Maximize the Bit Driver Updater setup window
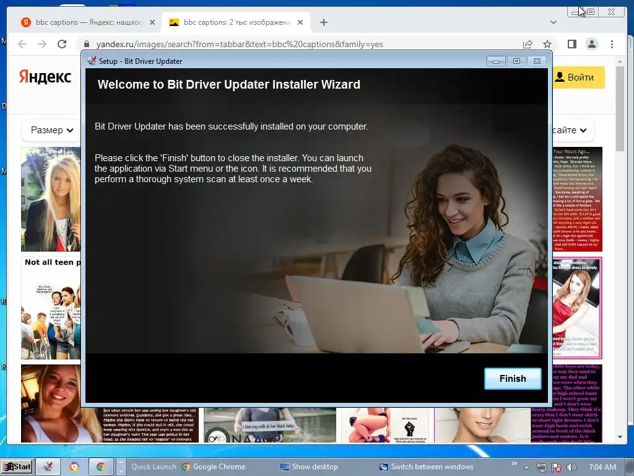 [516, 61]
